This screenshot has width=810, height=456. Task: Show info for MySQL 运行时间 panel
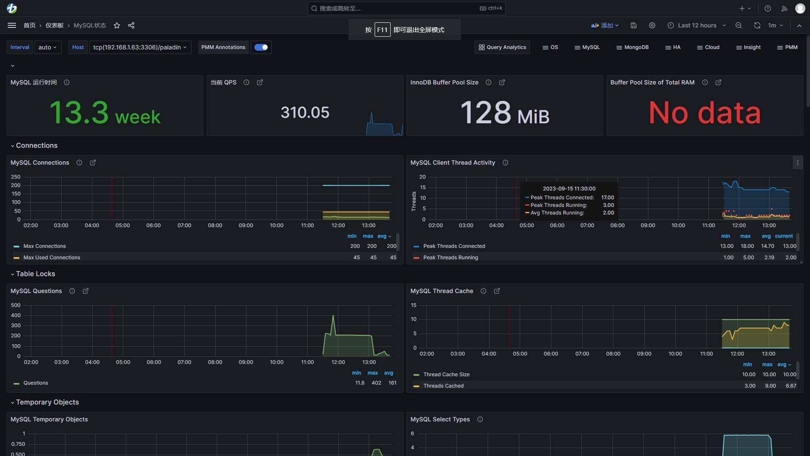pyautogui.click(x=67, y=82)
